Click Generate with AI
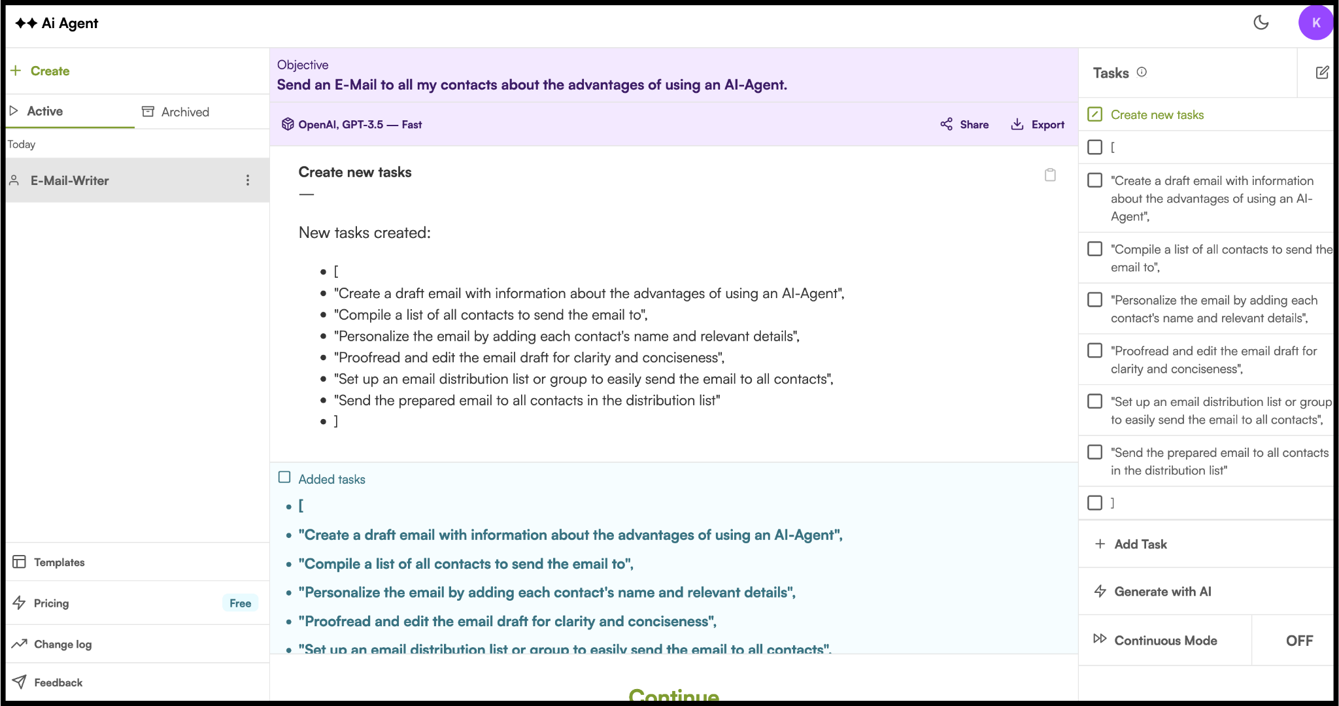 coord(1162,592)
